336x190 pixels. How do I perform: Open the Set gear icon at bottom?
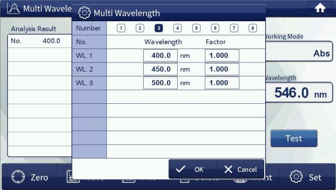click(296, 177)
